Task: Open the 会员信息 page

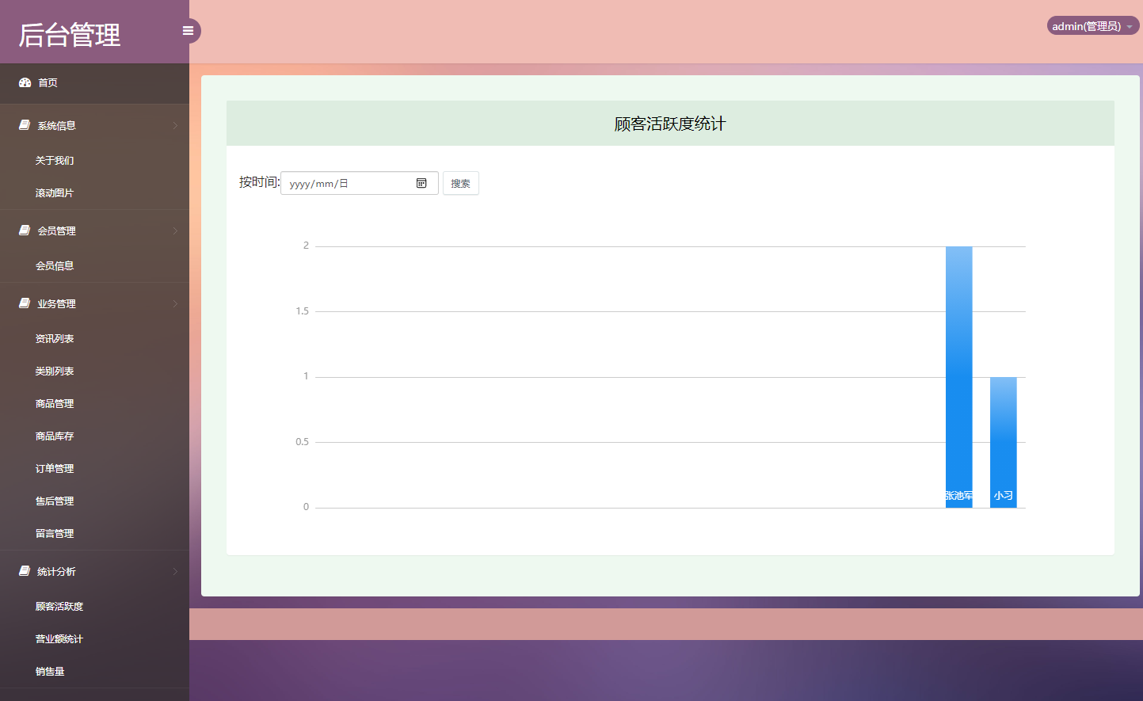Action: pos(54,265)
